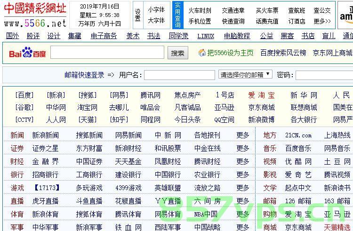Open the 天天基金 link

pos(128,161)
